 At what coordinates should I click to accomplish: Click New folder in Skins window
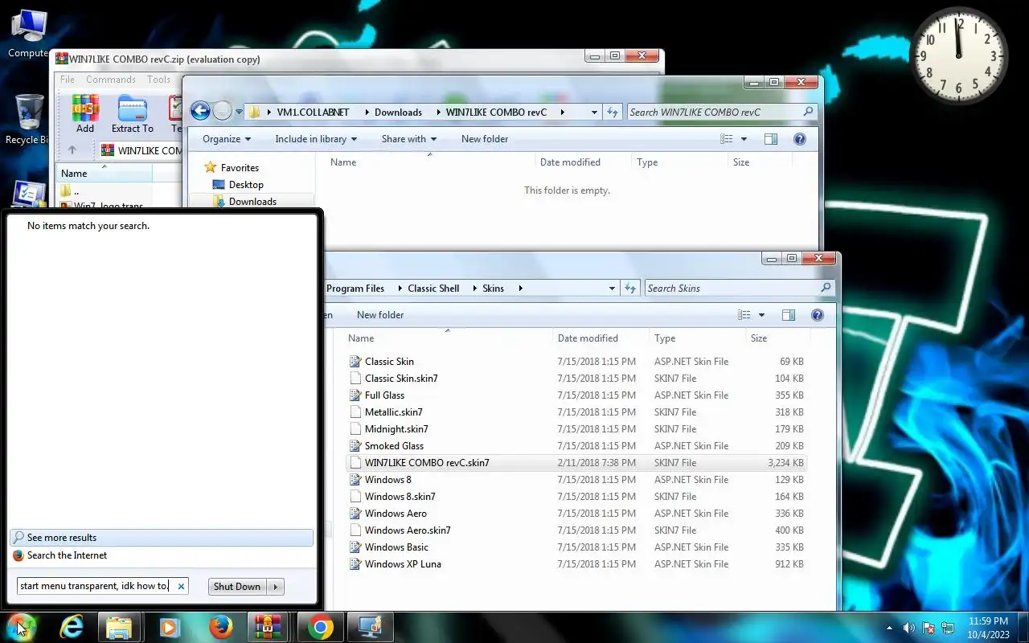380,315
